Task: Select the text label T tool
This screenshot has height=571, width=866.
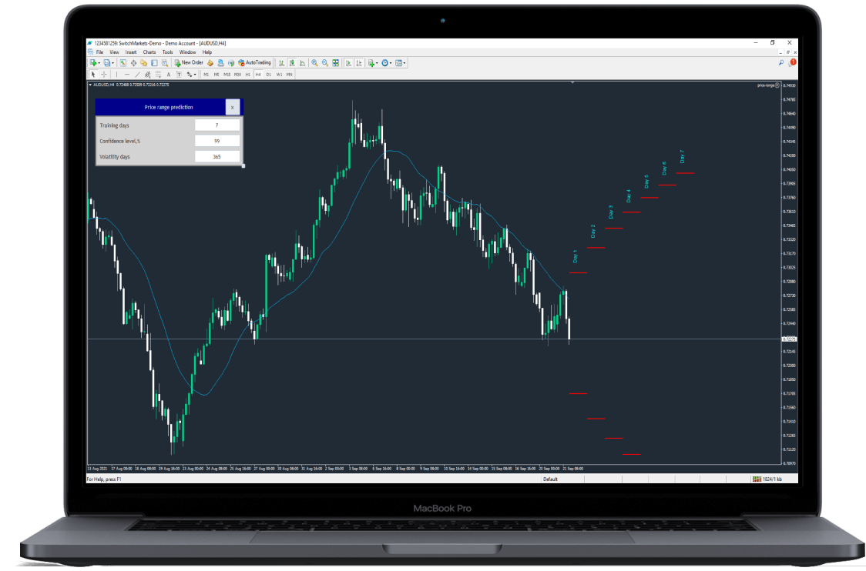Action: [179, 75]
